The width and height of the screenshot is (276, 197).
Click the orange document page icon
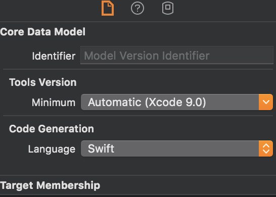coord(108,8)
